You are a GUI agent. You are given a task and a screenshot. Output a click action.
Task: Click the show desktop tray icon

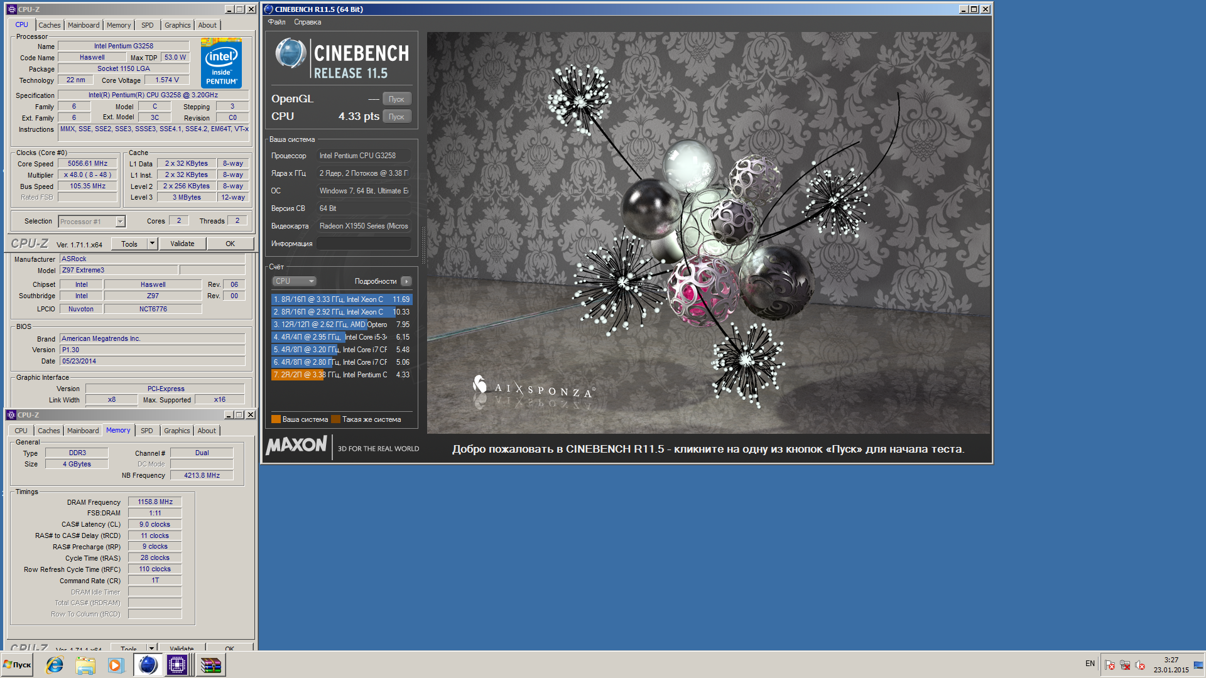pos(1198,665)
